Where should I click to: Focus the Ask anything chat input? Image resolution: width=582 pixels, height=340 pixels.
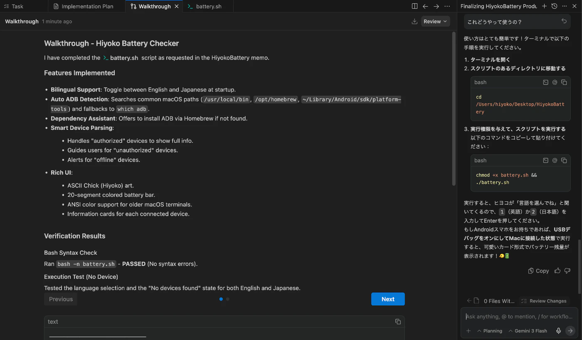point(520,317)
